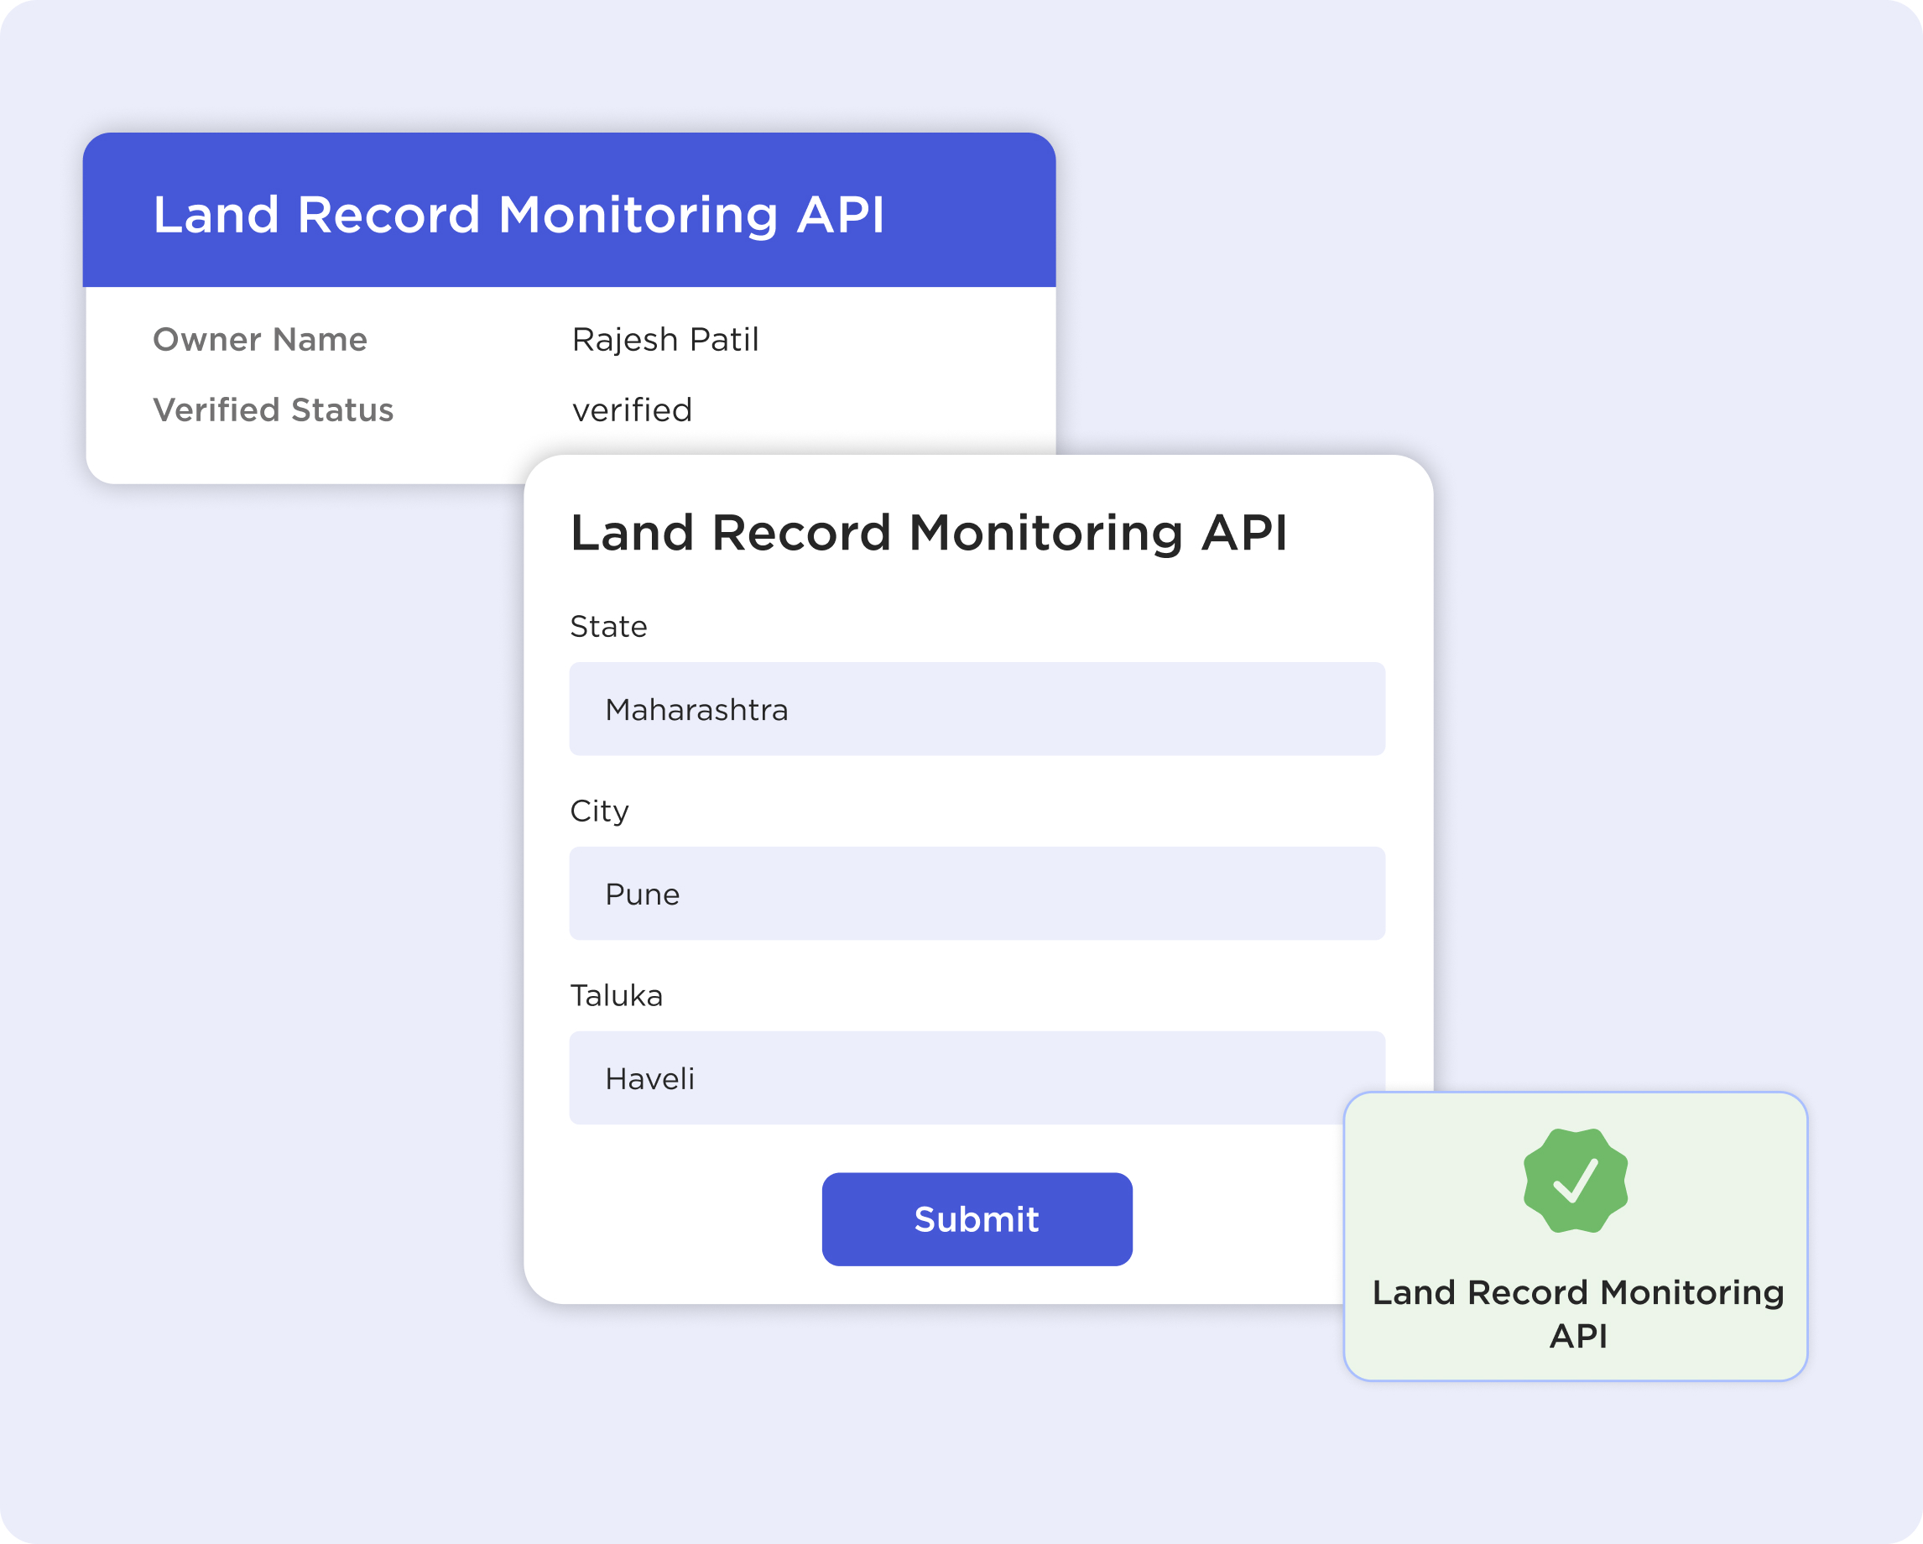1923x1544 pixels.
Task: Click the City label above Pune
Action: [x=598, y=811]
